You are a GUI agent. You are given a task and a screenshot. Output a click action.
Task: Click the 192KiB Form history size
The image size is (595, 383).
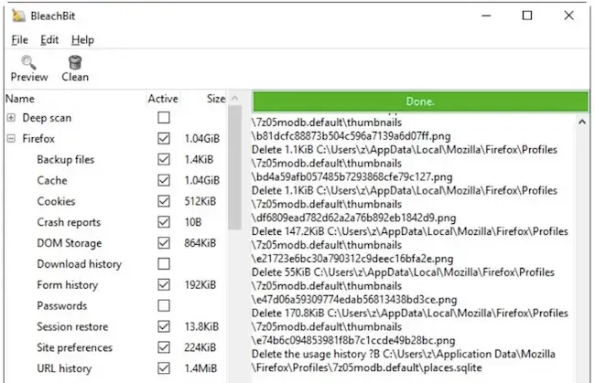click(200, 284)
